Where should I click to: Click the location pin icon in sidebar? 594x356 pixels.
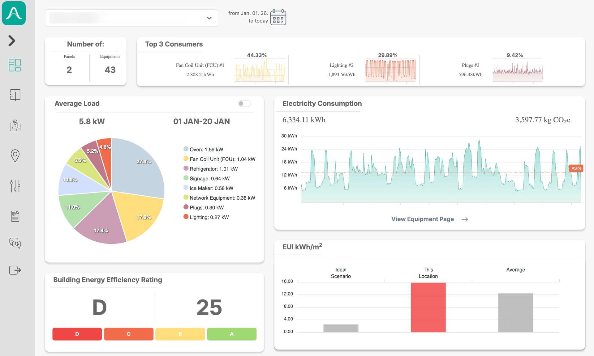coord(15,155)
